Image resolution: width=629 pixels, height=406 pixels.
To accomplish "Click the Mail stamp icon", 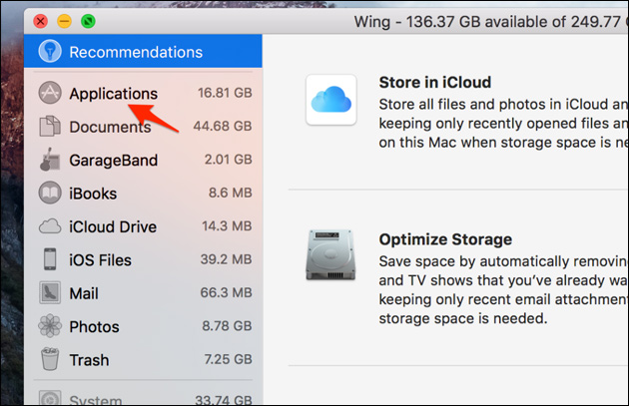I will (x=50, y=292).
